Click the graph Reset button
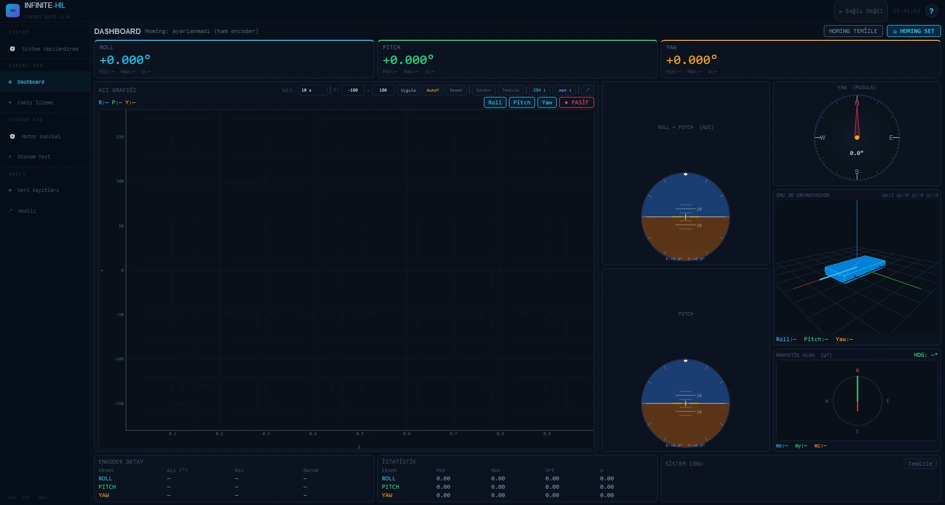 (456, 90)
